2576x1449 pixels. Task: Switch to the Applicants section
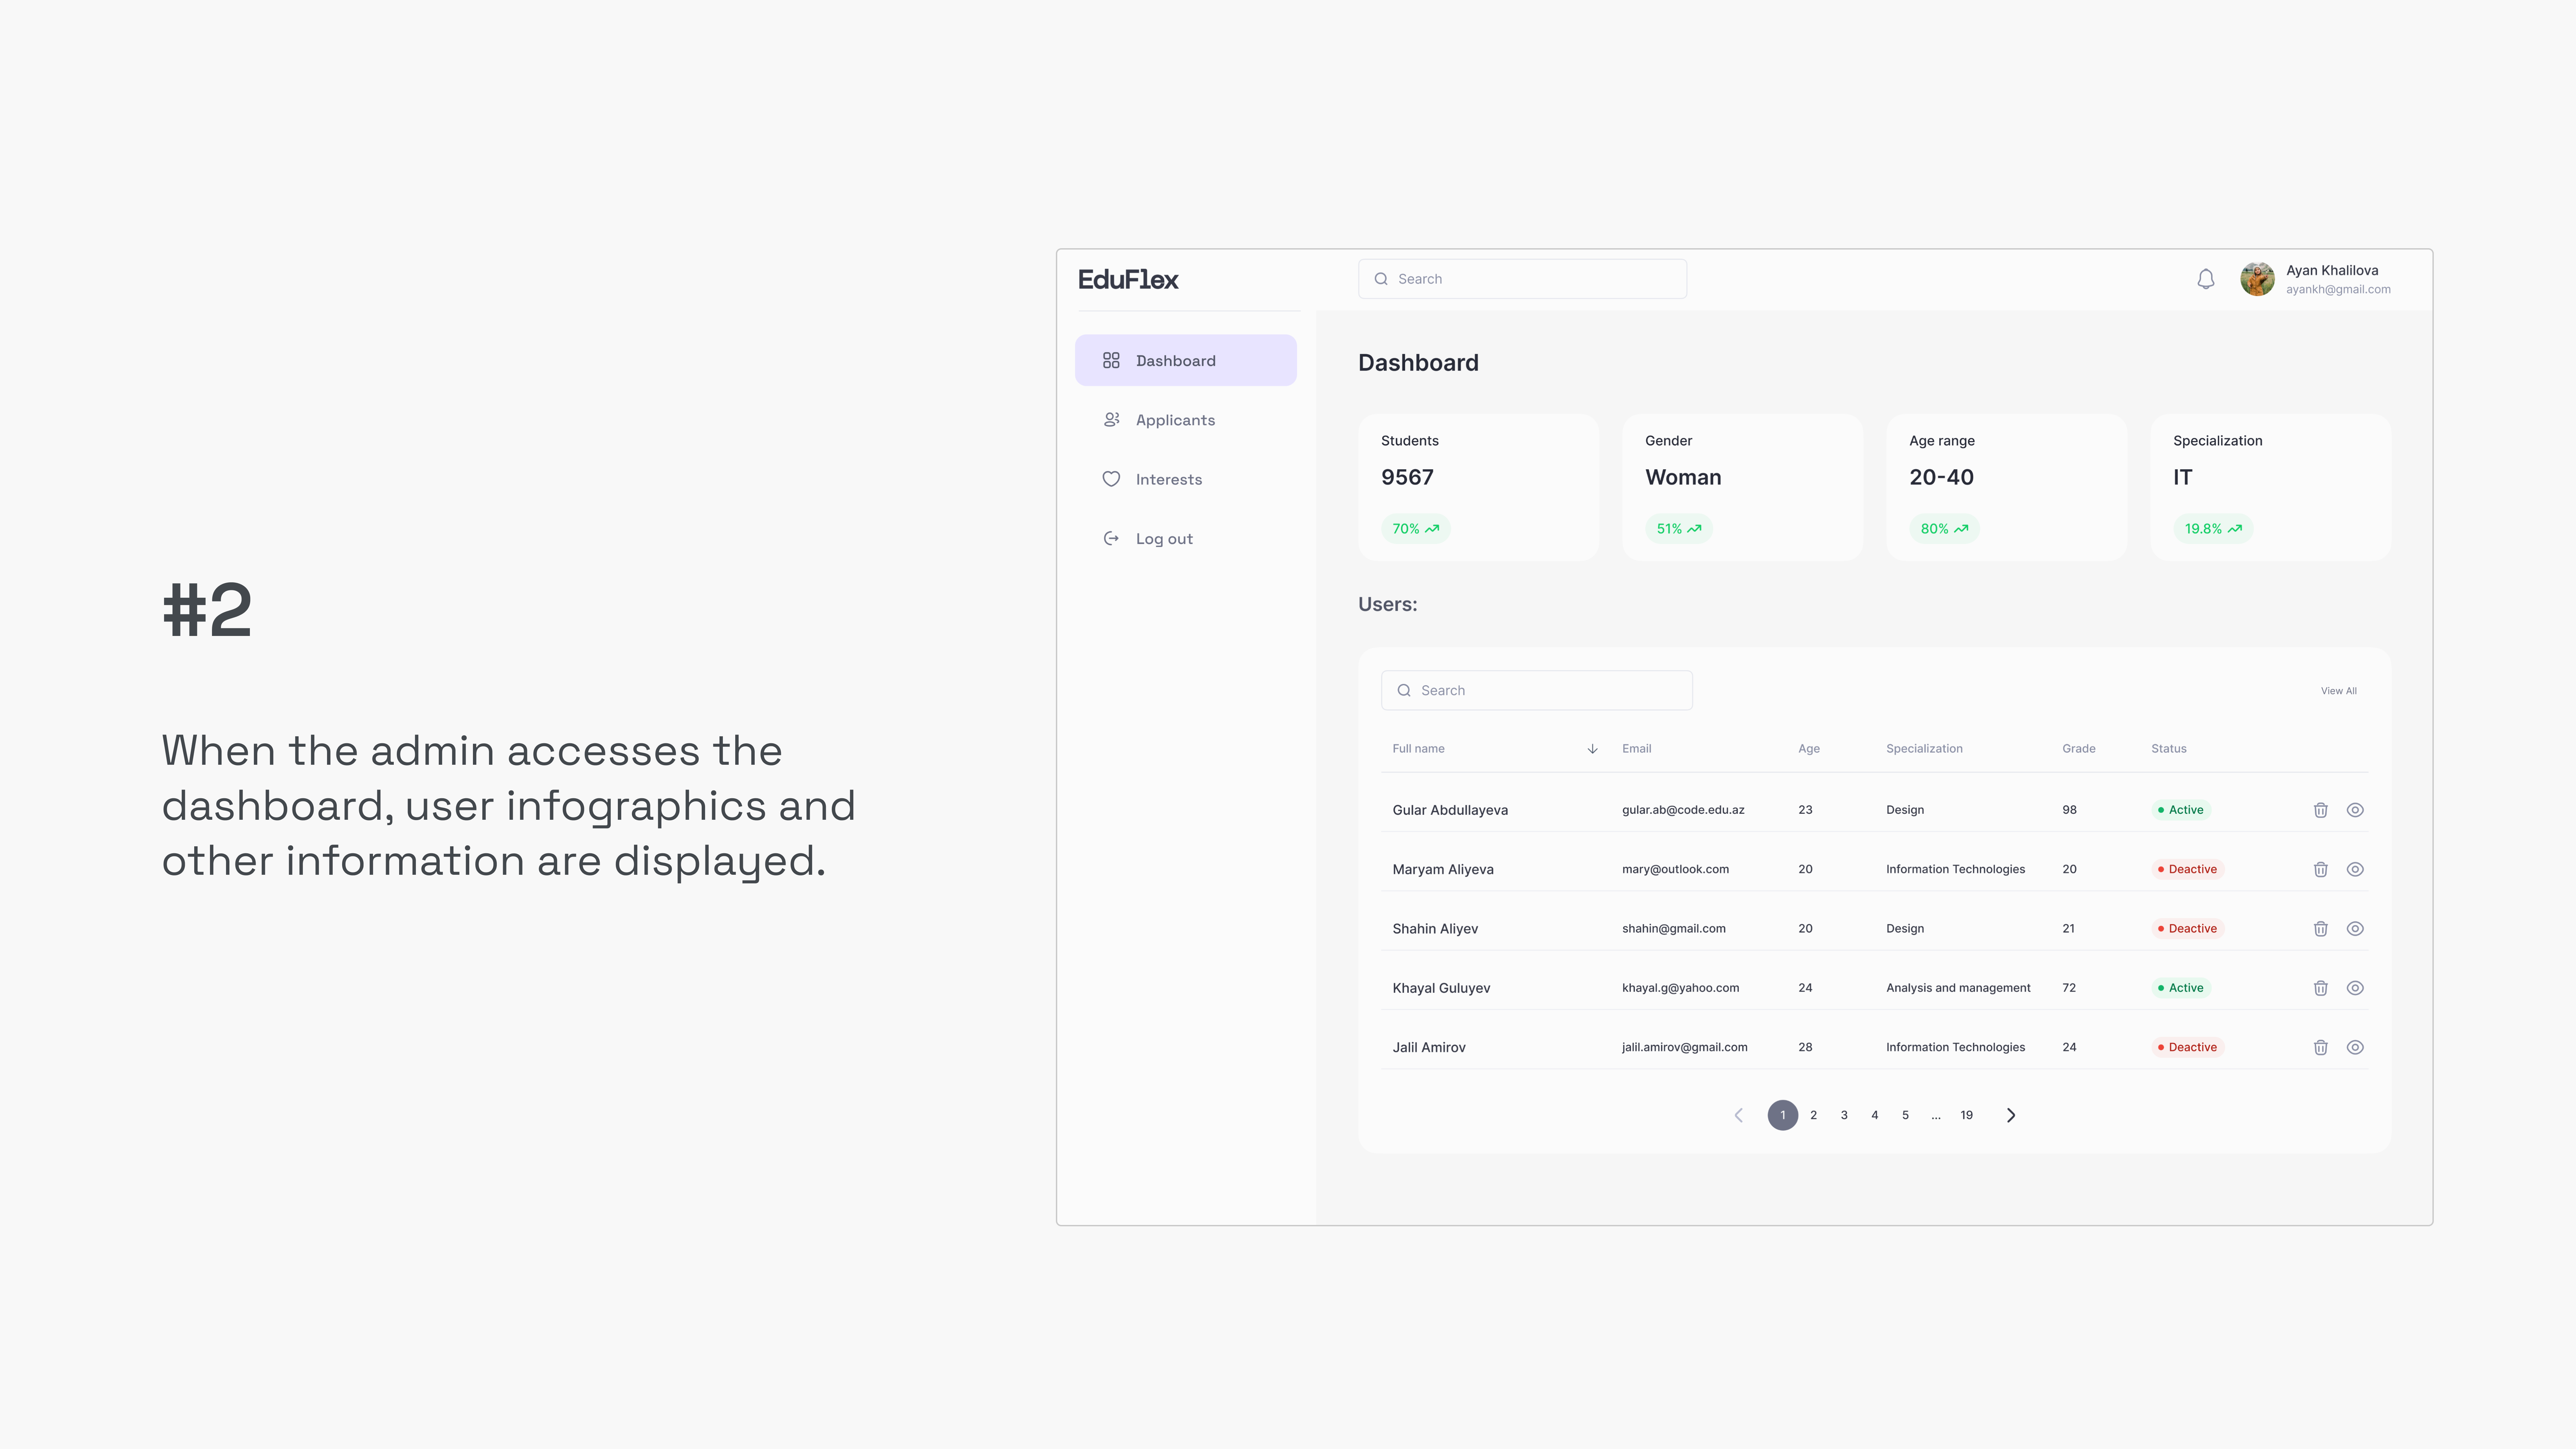pos(1175,419)
